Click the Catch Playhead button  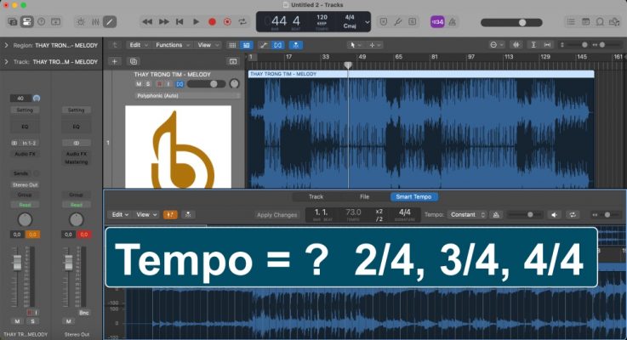click(x=295, y=45)
